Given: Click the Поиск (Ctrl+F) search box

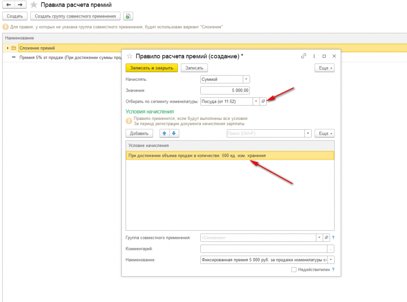Looking at the screenshot, I should (266, 133).
